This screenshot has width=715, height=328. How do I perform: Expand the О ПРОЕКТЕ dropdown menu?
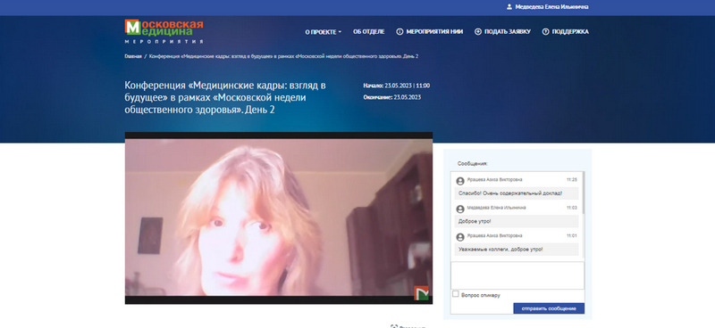[323, 32]
